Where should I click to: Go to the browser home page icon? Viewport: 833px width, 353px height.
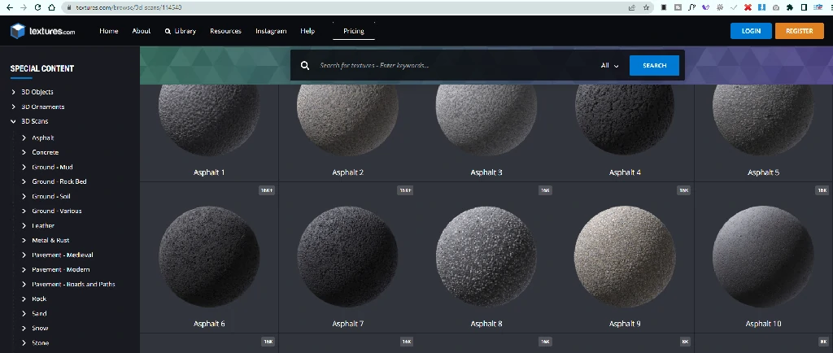pos(51,7)
